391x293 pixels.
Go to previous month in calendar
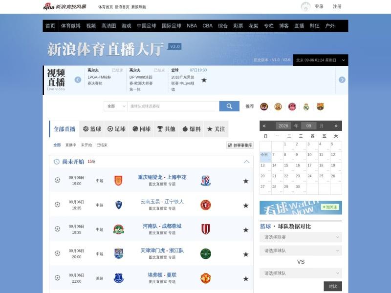pos(264,126)
